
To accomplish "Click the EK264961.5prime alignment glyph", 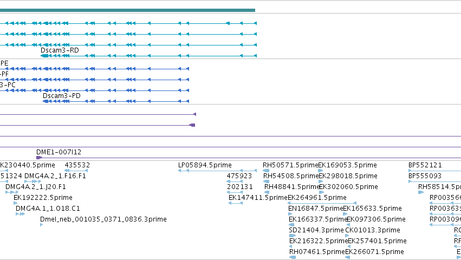I will [x=322, y=203].
